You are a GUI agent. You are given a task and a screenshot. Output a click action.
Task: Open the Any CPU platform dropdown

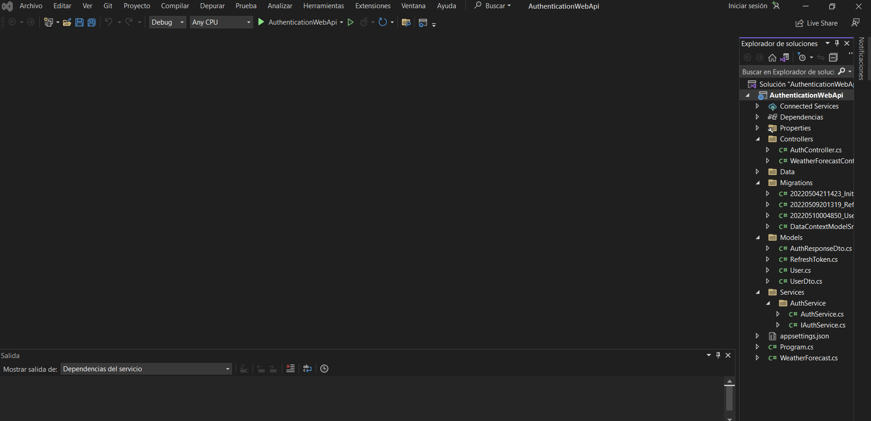point(222,22)
